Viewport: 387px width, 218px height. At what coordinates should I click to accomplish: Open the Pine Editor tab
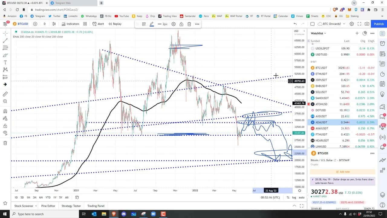pyautogui.click(x=48, y=206)
